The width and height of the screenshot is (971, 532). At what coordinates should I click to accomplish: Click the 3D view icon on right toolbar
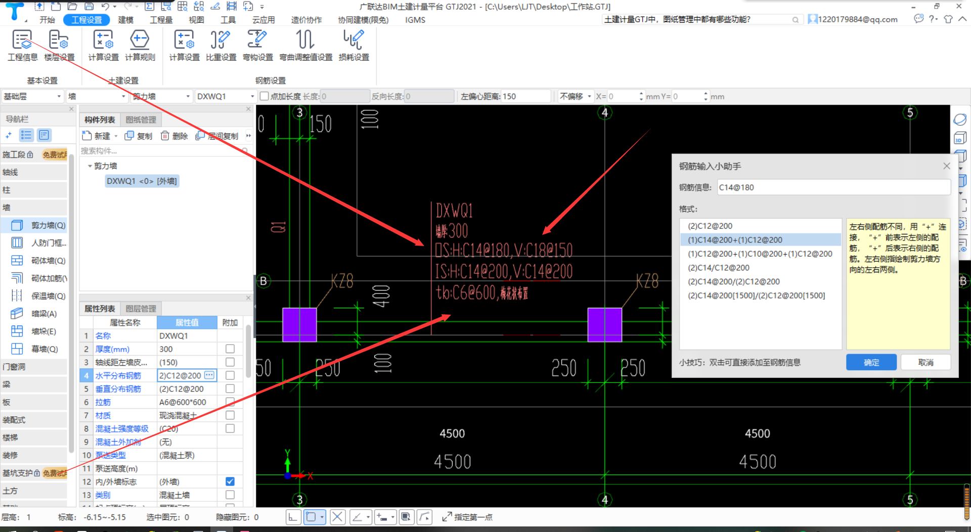[959, 138]
